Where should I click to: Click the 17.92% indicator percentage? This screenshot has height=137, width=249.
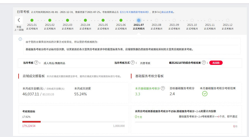[26, 117]
